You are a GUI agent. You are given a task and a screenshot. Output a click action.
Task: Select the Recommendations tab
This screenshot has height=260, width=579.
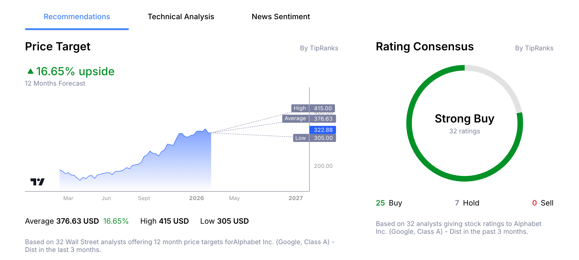(77, 17)
